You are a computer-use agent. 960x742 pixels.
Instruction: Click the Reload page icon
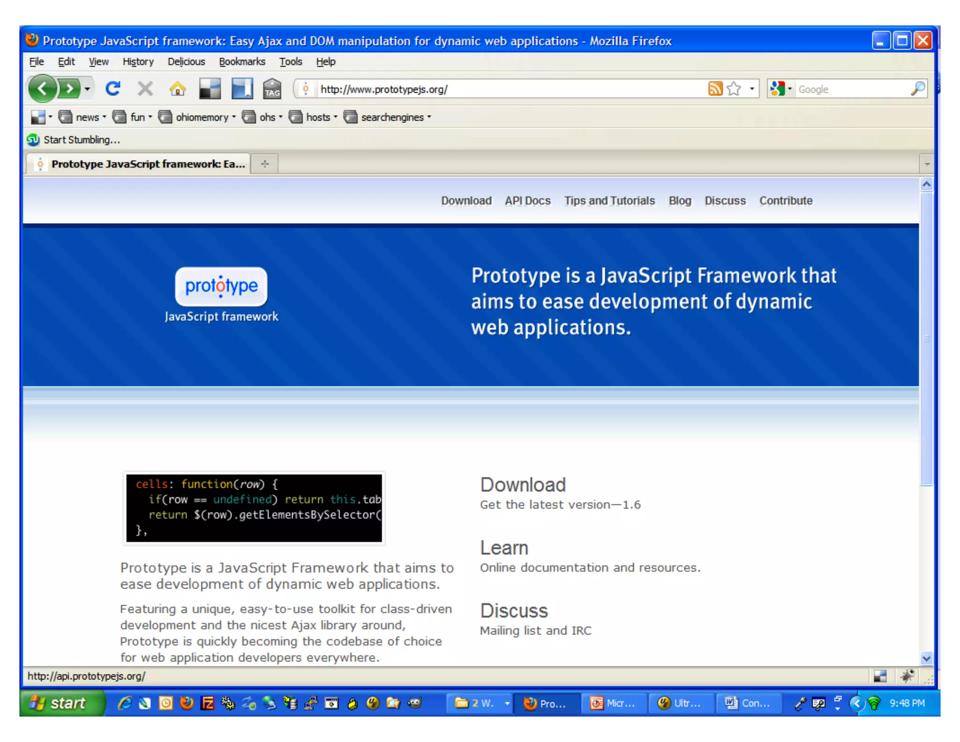point(112,88)
